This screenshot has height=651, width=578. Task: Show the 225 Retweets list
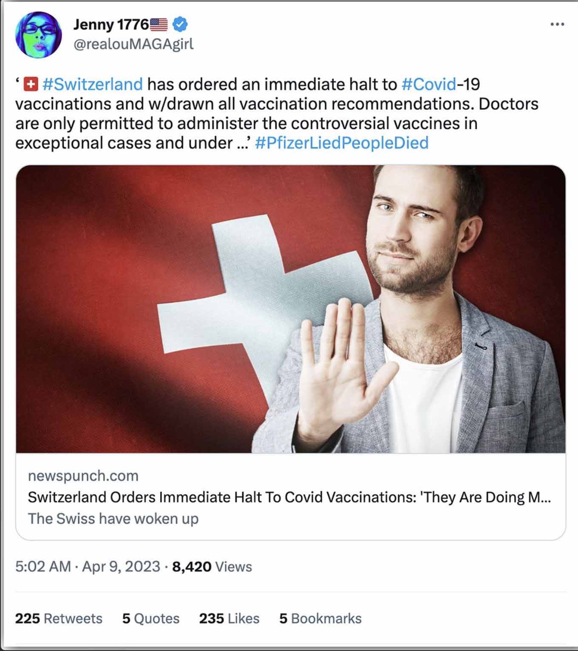[59, 618]
